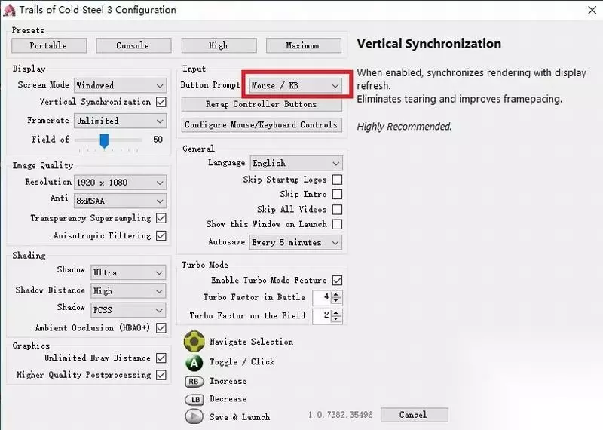
Task: Open the Button Prompt dropdown
Action: [295, 85]
